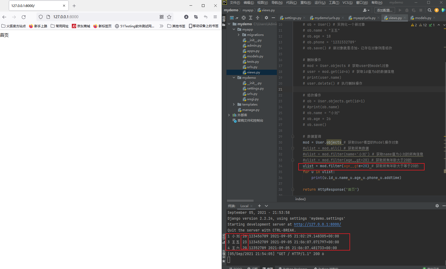The image size is (446, 269).
Task: Click the Stop square icon in toolbar
Action: 421,10
